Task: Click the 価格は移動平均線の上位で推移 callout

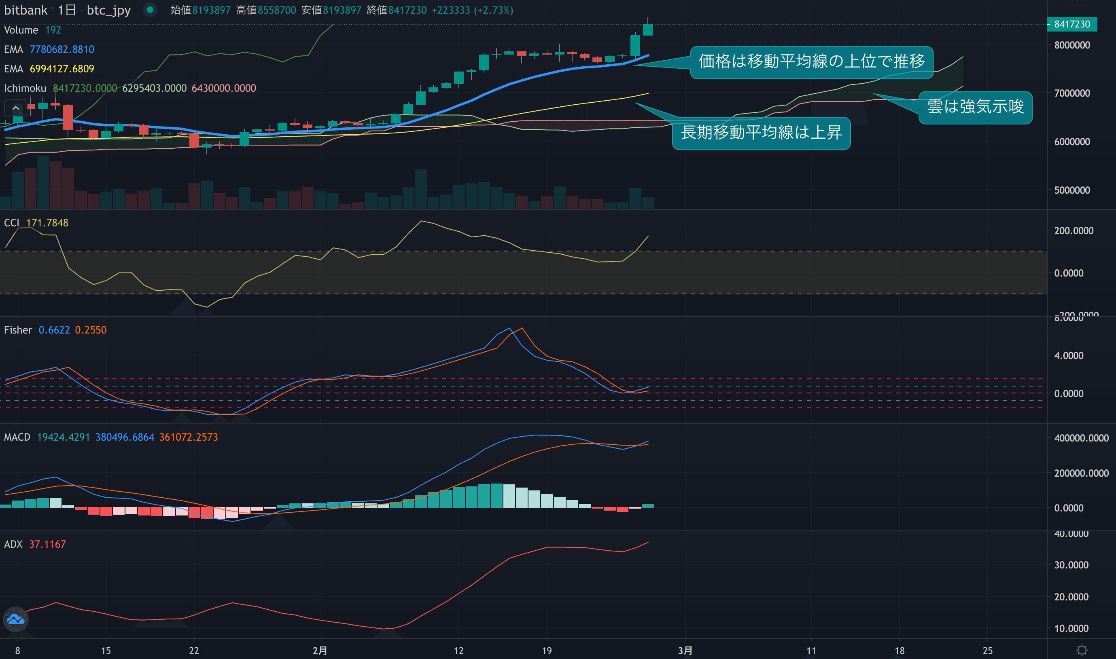Action: coord(811,62)
